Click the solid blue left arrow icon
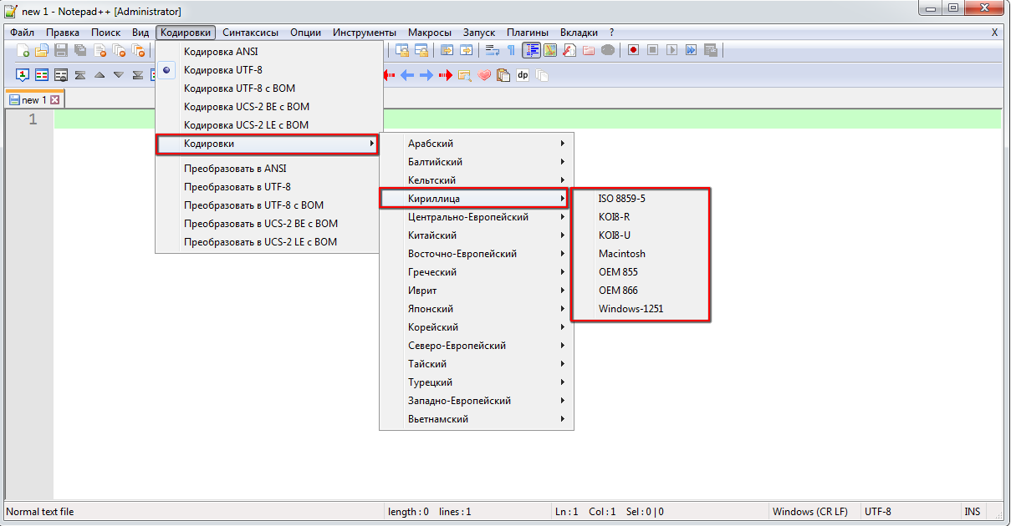 pos(407,75)
